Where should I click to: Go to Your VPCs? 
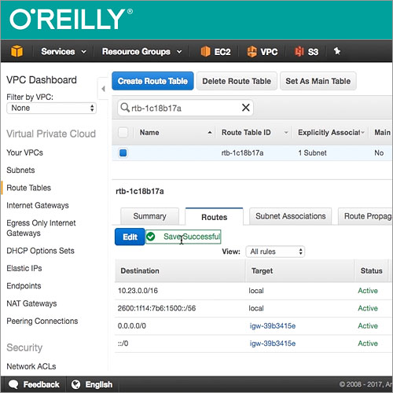click(24, 152)
